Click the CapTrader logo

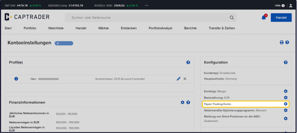pyautogui.click(x=27, y=17)
